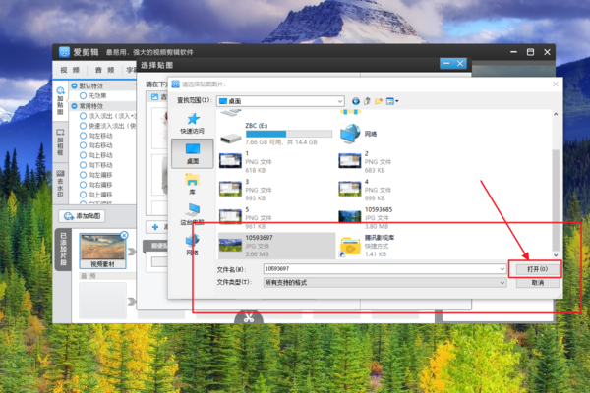Go up one folder level in file dialog
The height and width of the screenshot is (393, 590).
[x=367, y=101]
